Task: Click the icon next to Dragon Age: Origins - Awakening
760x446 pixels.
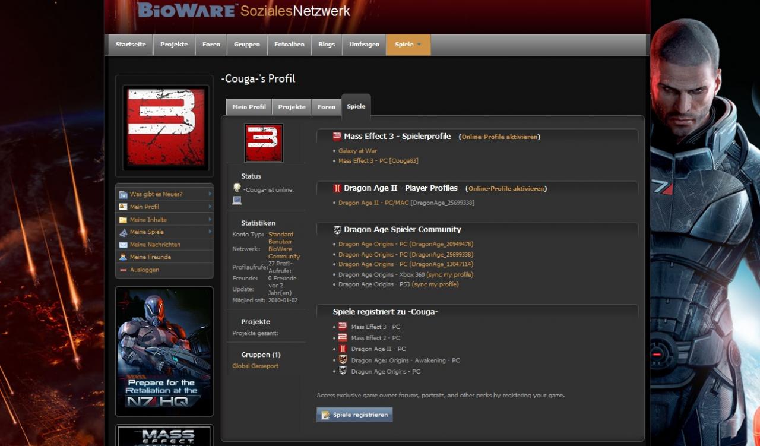Action: (x=343, y=360)
